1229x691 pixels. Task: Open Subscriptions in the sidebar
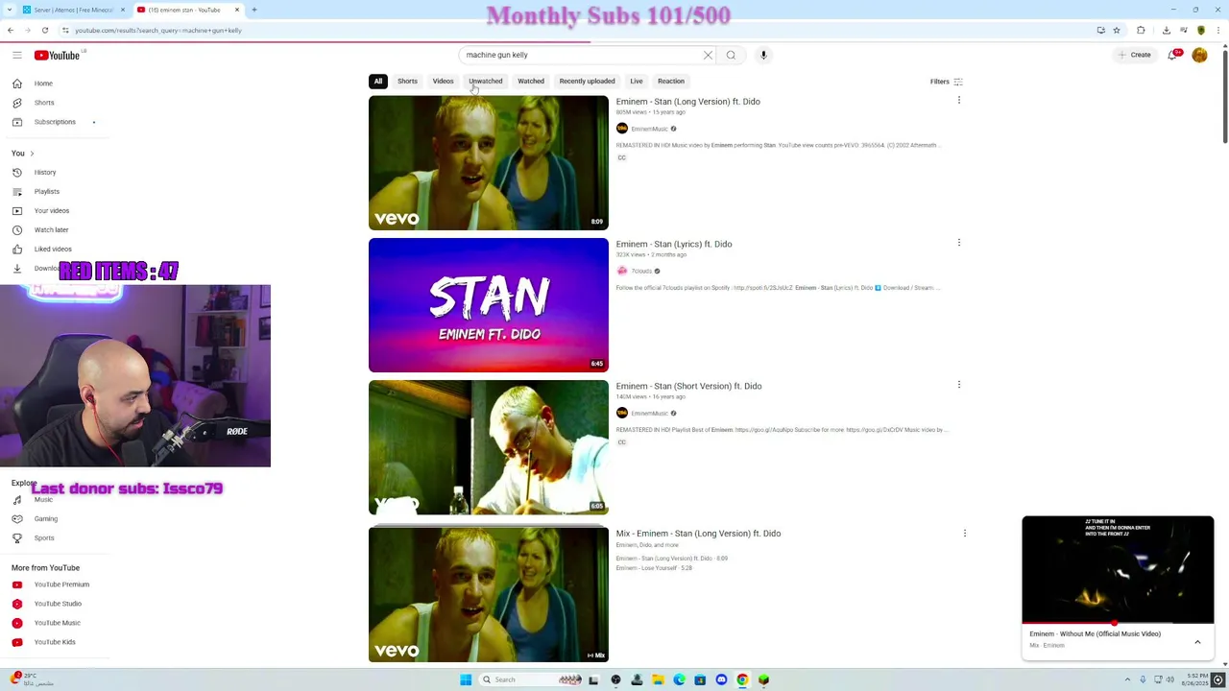tap(53, 122)
